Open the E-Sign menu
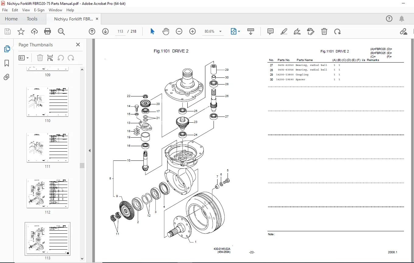 click(39, 10)
